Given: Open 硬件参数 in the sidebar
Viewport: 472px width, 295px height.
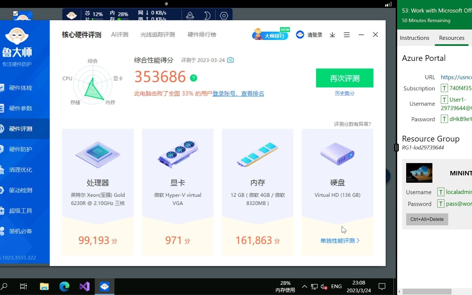Looking at the screenshot, I should tap(21, 108).
